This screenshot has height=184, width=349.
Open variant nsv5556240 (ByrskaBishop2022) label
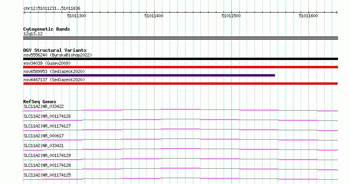(58, 55)
